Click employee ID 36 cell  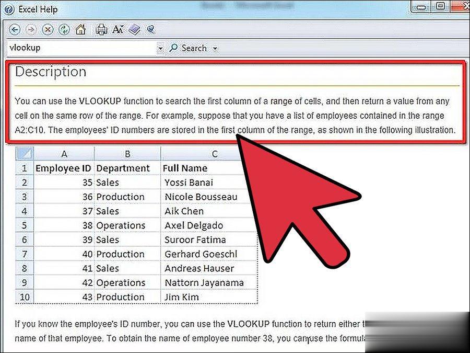64,197
